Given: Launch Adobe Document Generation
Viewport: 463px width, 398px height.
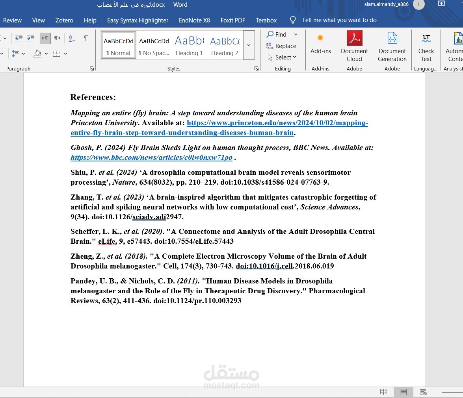Looking at the screenshot, I should click(392, 46).
